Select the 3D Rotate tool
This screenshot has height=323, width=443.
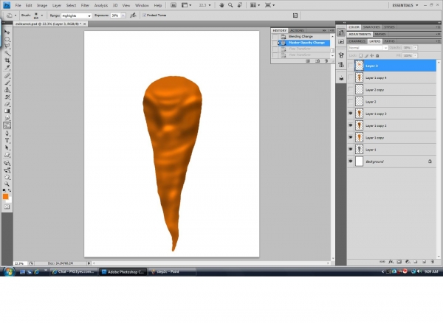click(7, 163)
